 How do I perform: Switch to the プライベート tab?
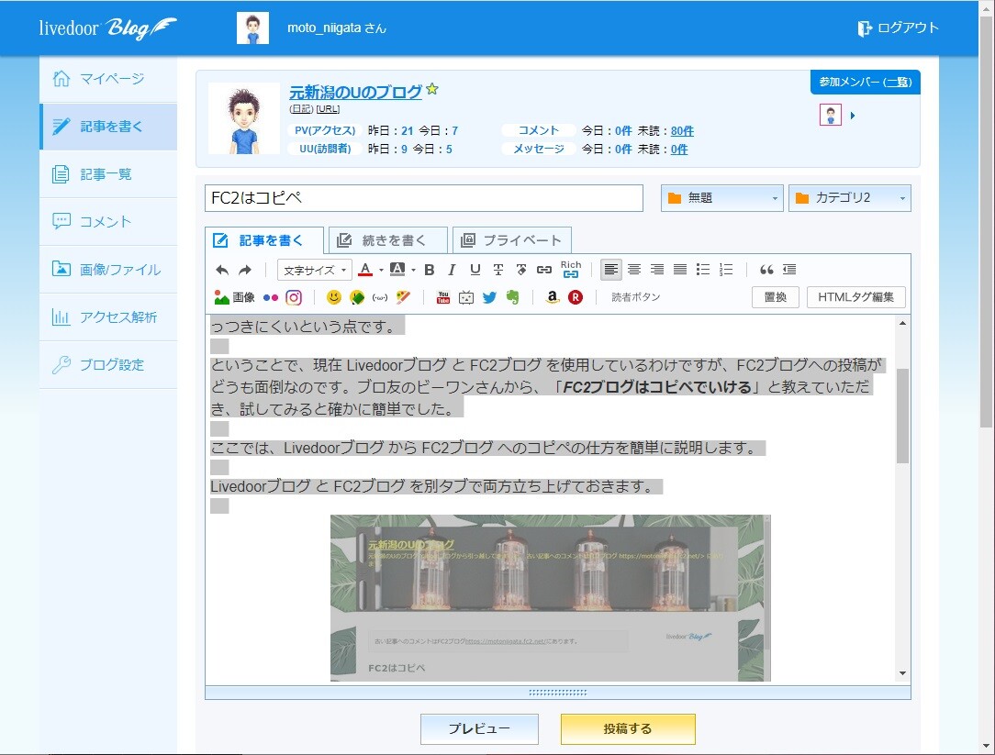[511, 240]
